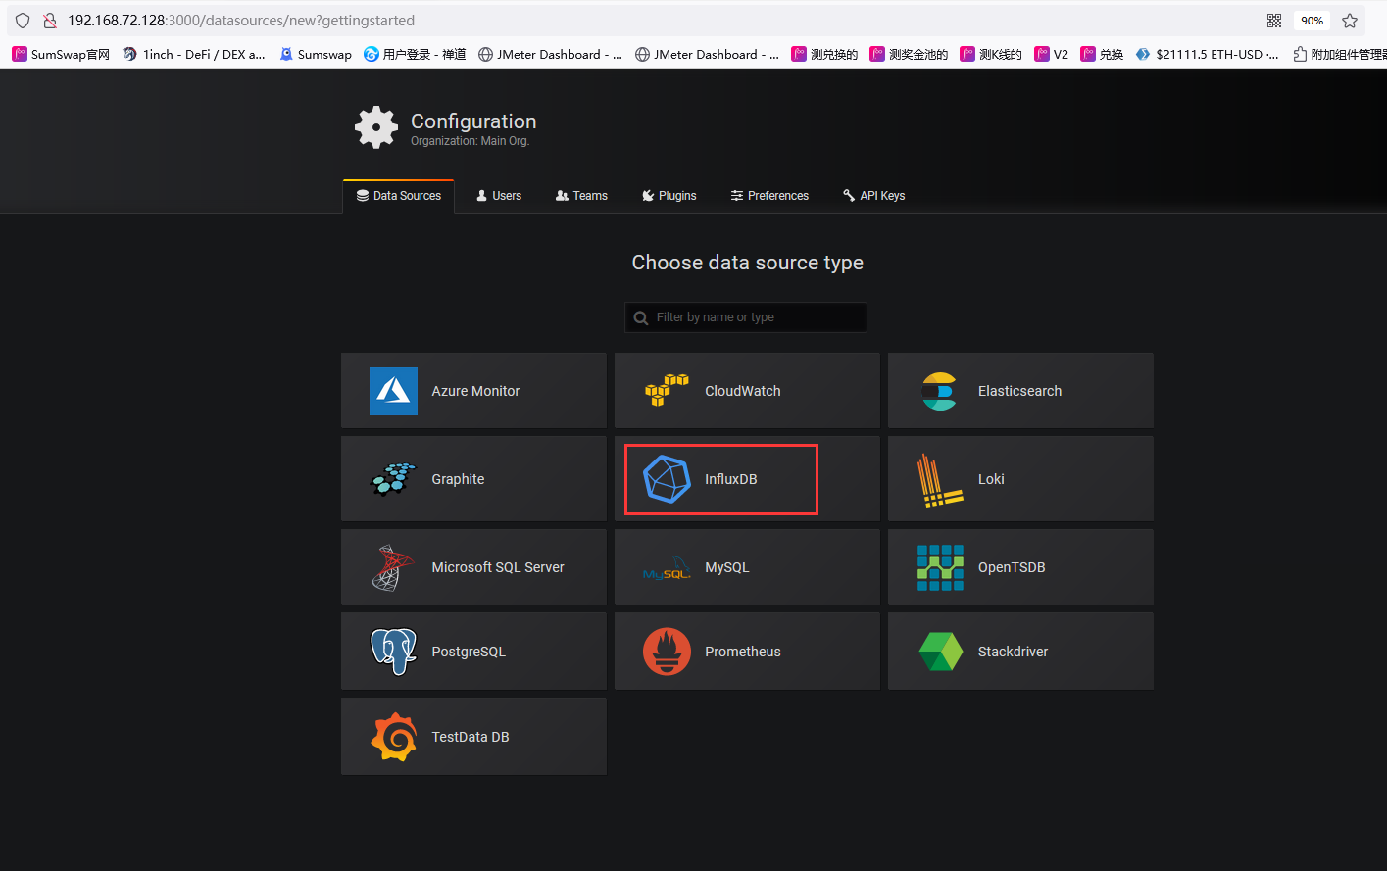The height and width of the screenshot is (871, 1387).
Task: Open the 测K线的 bookmark
Action: click(991, 55)
